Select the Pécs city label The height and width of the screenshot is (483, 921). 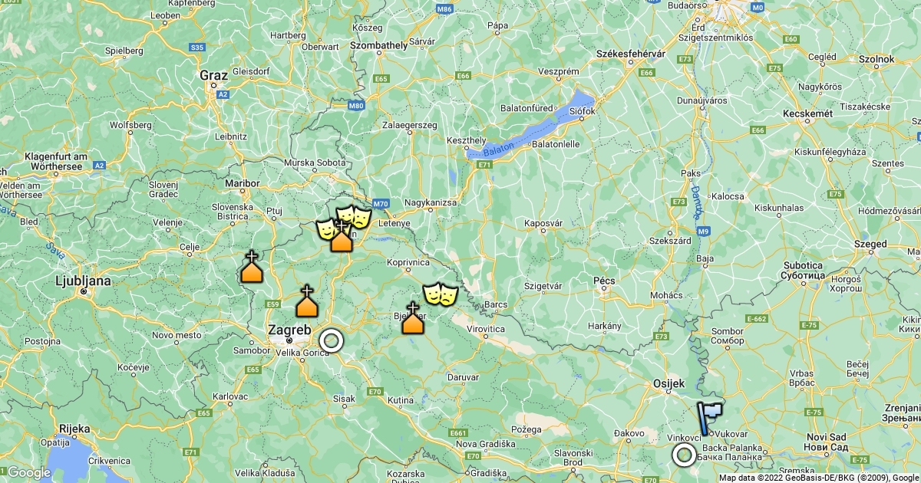605,281
